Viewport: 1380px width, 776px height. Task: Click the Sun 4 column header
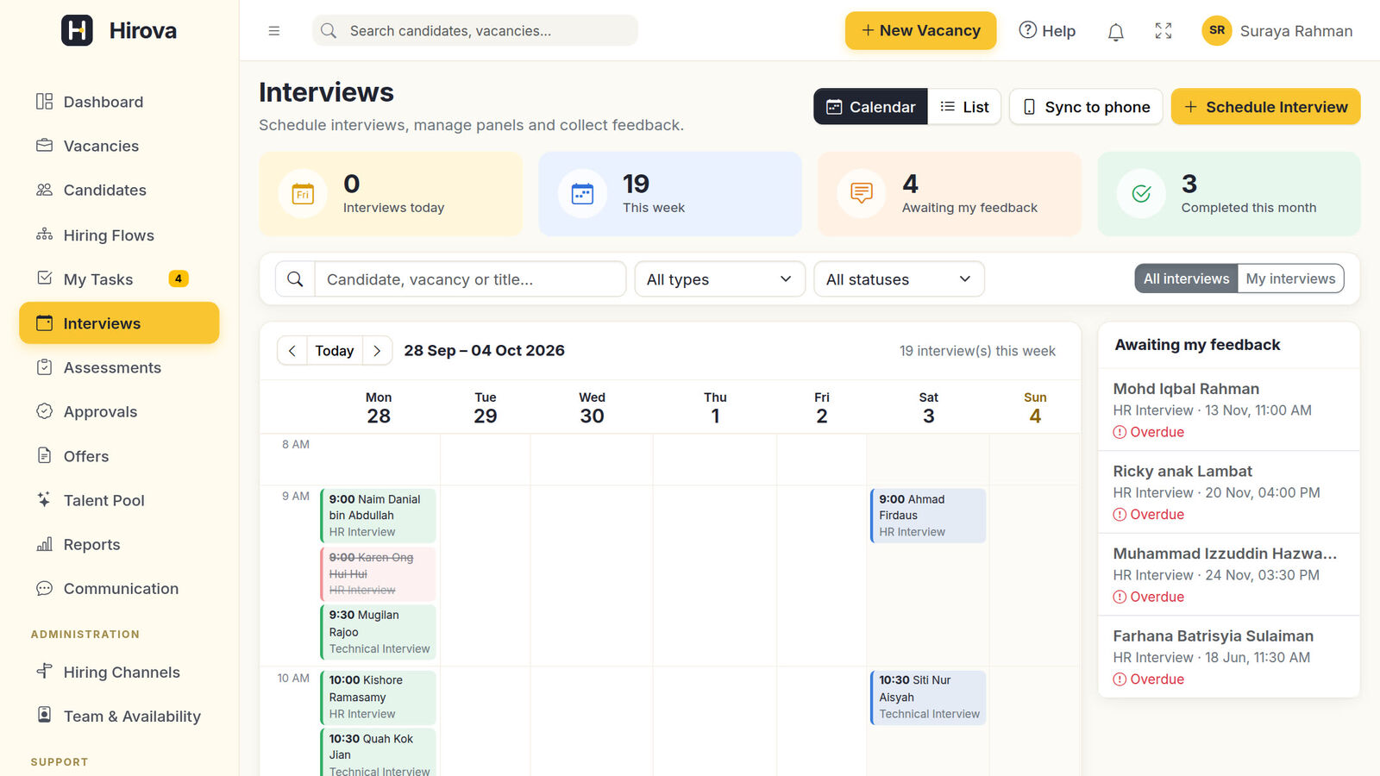[1035, 408]
